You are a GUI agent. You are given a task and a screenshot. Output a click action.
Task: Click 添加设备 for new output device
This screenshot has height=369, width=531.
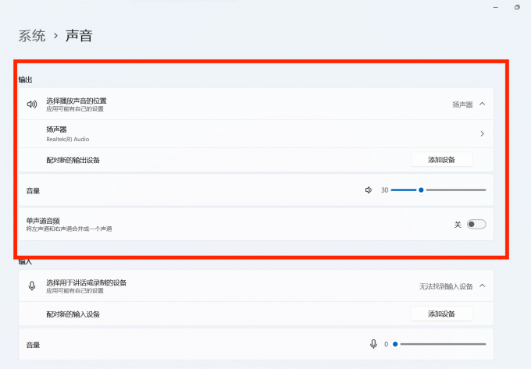[x=442, y=160]
